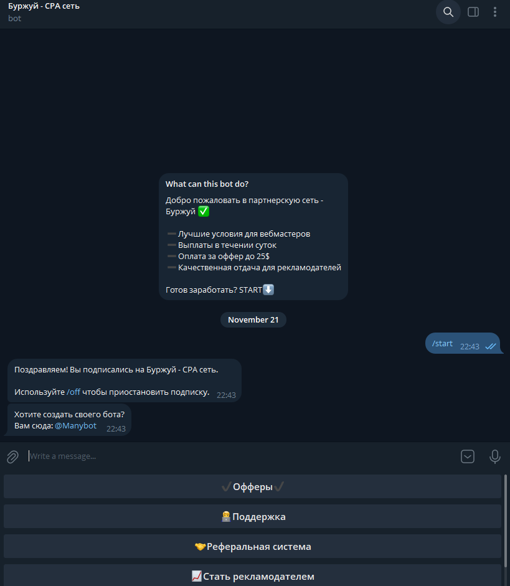Image resolution: width=510 pixels, height=586 pixels.
Task: Open the @Manybot mention link
Action: click(x=75, y=426)
